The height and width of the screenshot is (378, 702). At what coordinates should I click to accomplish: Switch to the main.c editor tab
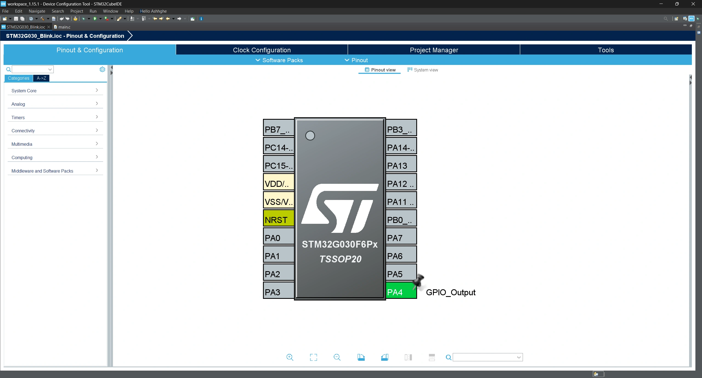[x=62, y=27]
